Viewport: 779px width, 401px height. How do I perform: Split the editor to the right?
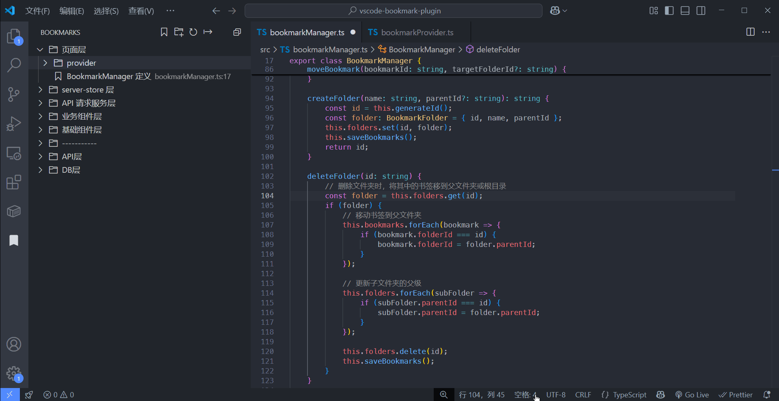tap(751, 32)
